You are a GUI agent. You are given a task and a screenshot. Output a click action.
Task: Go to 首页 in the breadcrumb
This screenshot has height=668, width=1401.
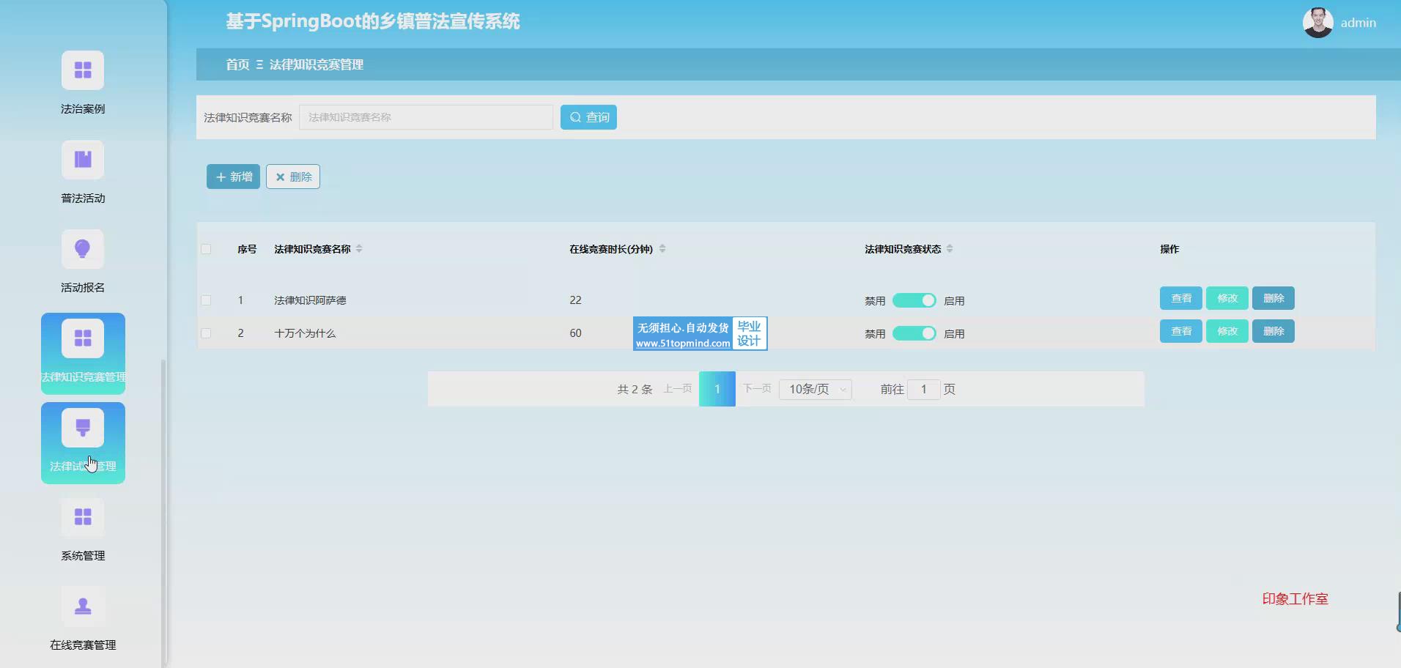(x=237, y=64)
